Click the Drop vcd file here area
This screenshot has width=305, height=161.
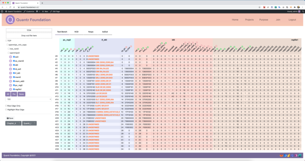[29, 36]
